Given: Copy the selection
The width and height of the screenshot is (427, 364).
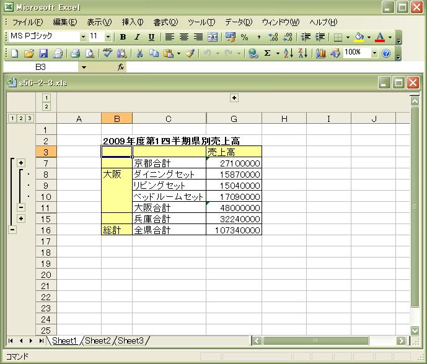Looking at the screenshot, I should pos(154,53).
